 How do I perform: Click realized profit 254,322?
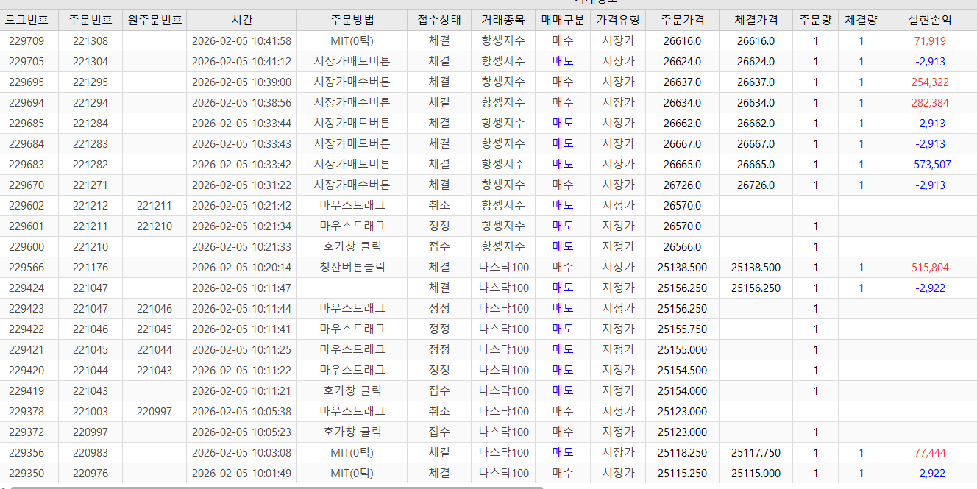(x=930, y=82)
